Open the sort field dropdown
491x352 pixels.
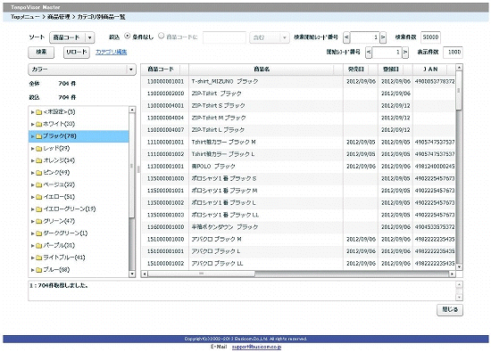[72, 37]
